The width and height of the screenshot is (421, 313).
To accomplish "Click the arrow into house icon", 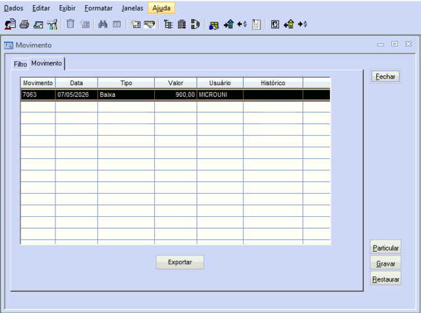I will [229, 24].
